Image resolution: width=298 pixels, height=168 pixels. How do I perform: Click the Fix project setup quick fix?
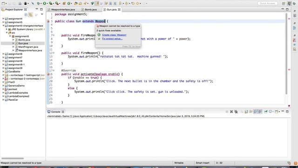pos(112,39)
